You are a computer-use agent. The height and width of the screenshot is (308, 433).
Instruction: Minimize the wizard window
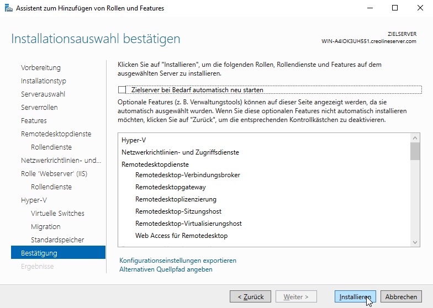point(370,8)
